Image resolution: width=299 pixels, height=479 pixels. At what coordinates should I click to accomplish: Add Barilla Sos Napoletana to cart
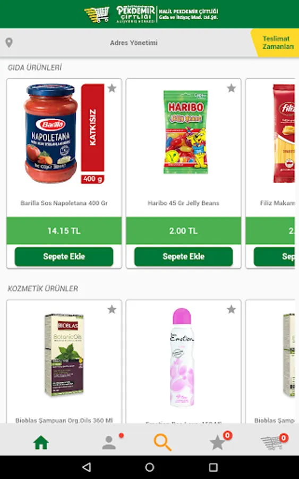point(64,257)
